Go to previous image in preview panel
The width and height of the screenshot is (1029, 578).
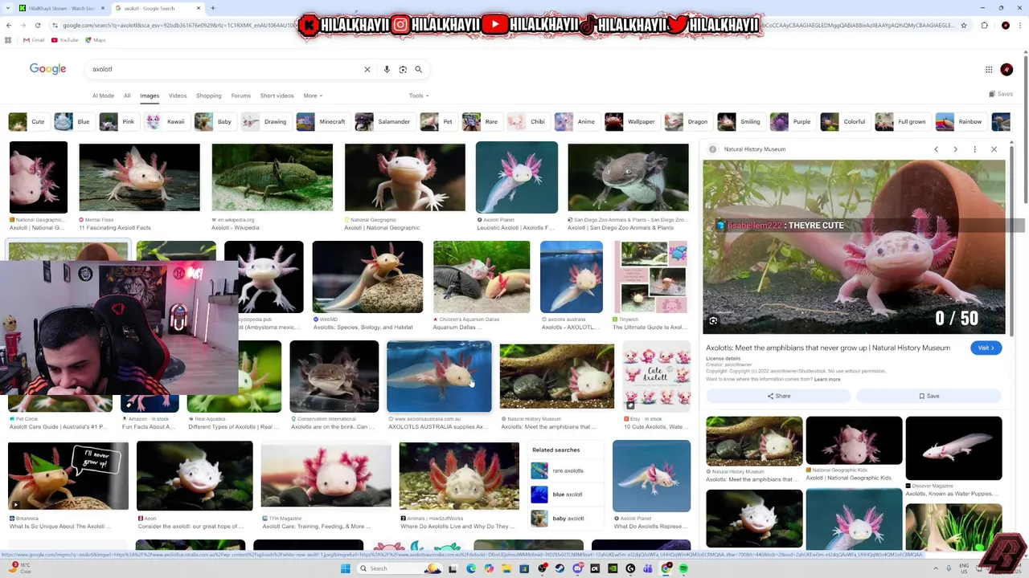coord(936,149)
